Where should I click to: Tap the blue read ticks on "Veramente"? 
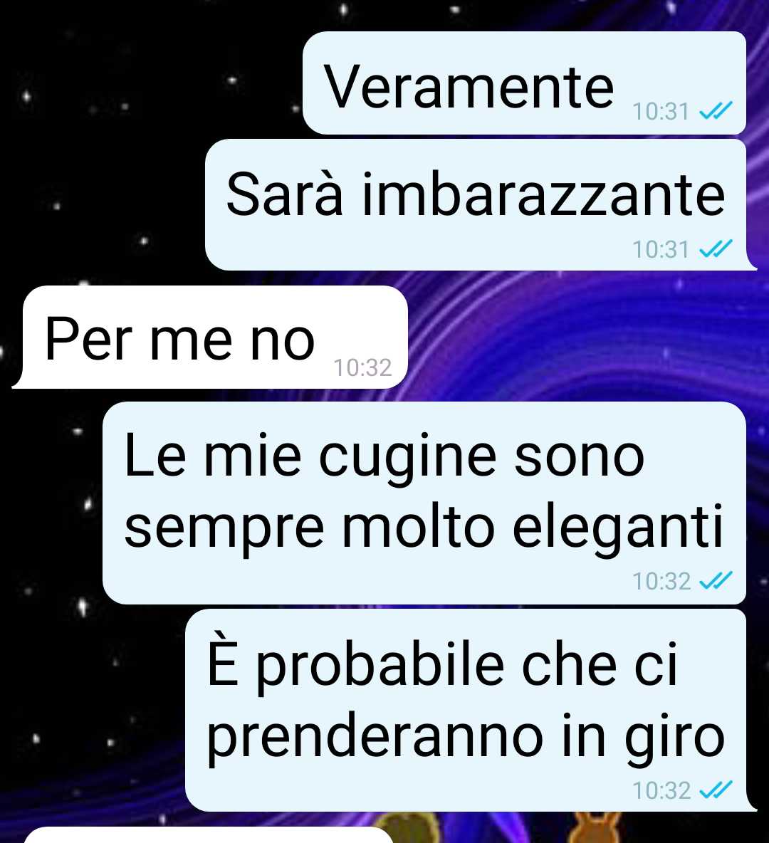tap(715, 111)
